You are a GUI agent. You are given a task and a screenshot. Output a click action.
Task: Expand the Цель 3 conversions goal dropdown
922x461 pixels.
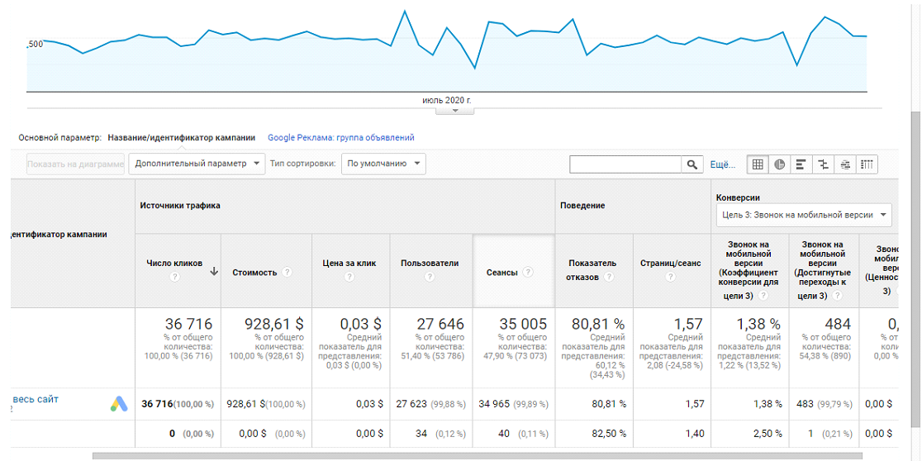coord(804,215)
